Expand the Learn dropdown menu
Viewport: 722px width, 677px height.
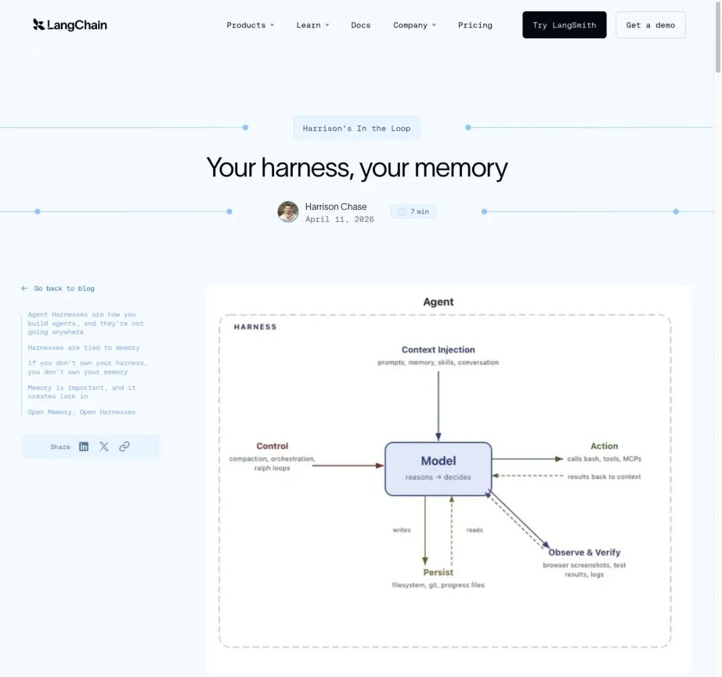click(x=313, y=25)
